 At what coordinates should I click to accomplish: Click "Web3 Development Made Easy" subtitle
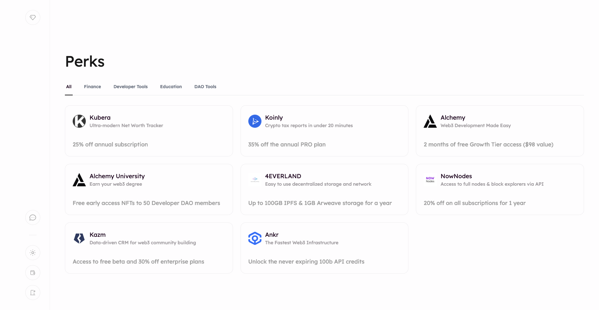[x=476, y=126]
